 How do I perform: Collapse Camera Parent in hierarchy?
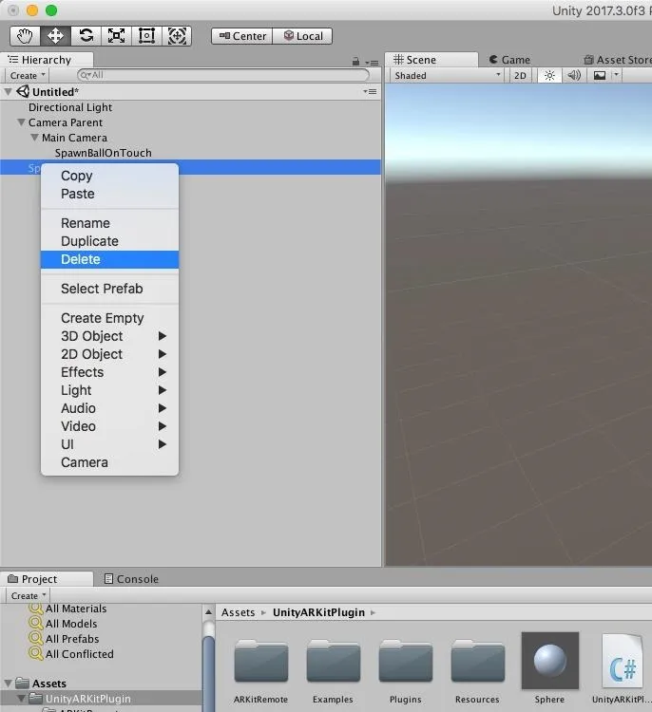tap(21, 122)
